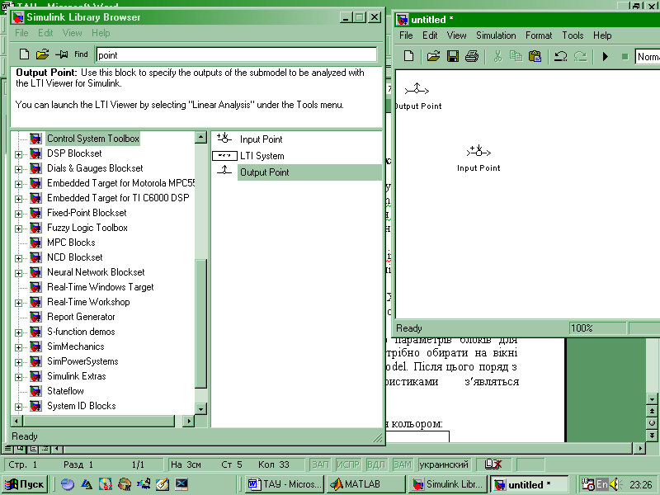Open the simulation mode Normal dropdown
This screenshot has width=660, height=495.
point(648,56)
